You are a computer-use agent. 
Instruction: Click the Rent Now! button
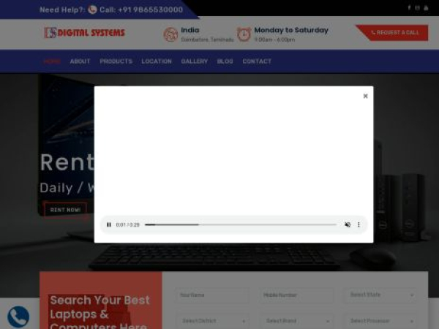[66, 210]
